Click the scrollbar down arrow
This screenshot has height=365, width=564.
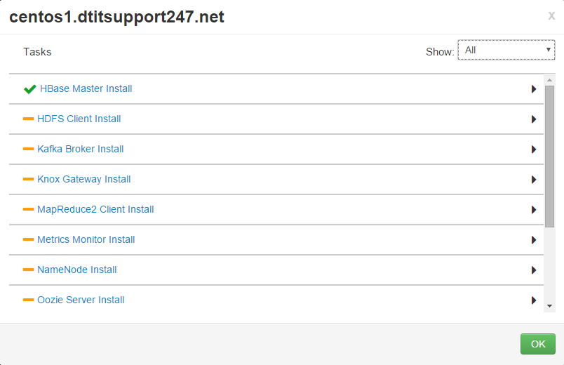tap(549, 306)
